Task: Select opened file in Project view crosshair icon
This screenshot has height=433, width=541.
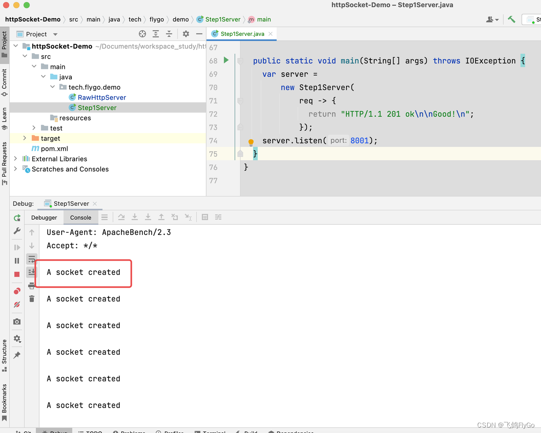Action: [142, 34]
